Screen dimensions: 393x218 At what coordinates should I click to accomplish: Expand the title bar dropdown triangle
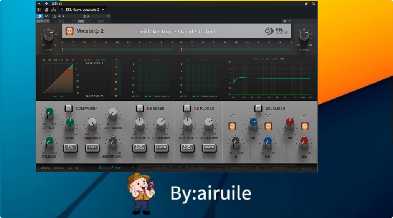tap(39, 4)
